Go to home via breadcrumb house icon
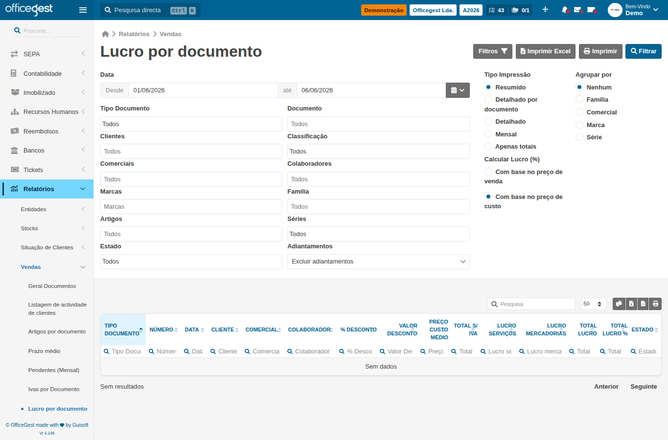Image resolution: width=668 pixels, height=440 pixels. pyautogui.click(x=105, y=34)
